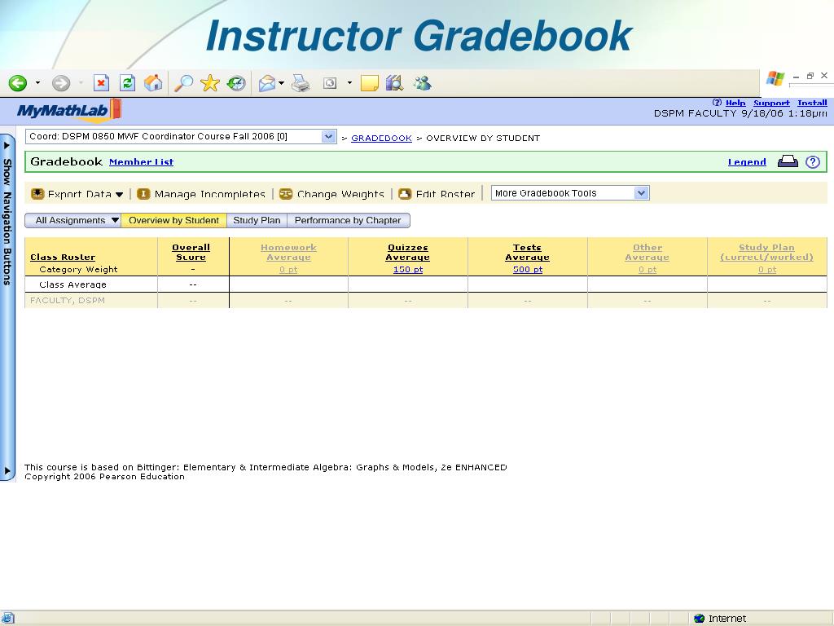Screen dimensions: 834x626
Task: Click the Show Navigation Buttons side panel
Action: (x=7, y=307)
